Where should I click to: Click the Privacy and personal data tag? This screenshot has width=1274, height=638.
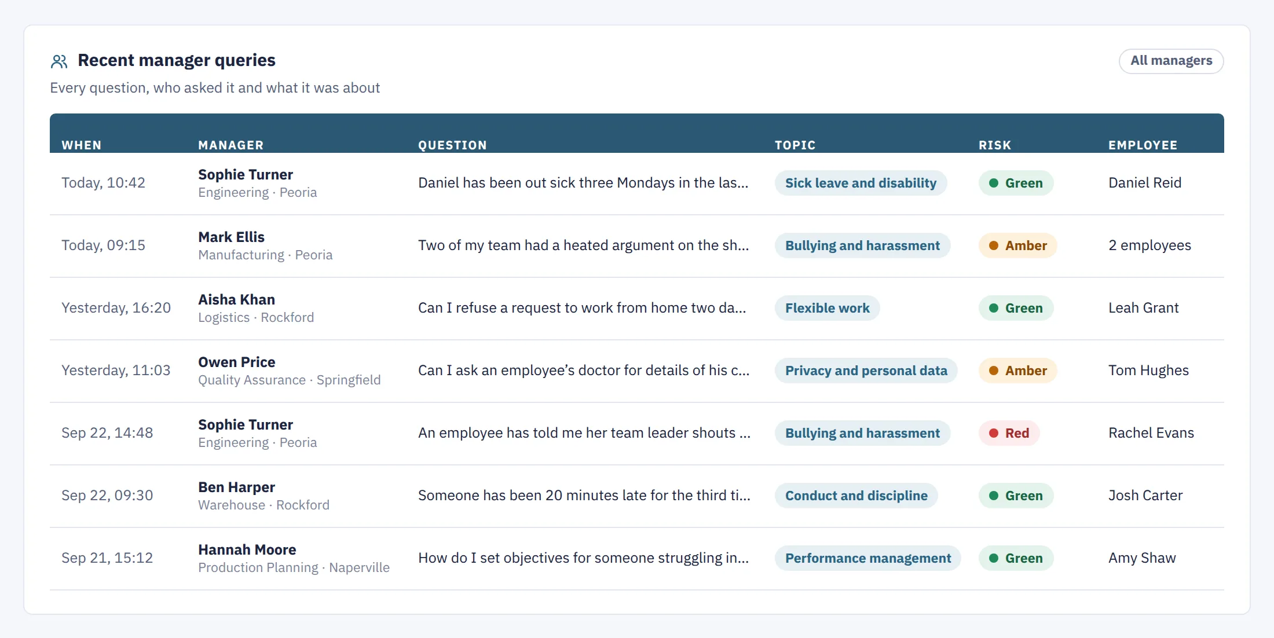tap(866, 371)
